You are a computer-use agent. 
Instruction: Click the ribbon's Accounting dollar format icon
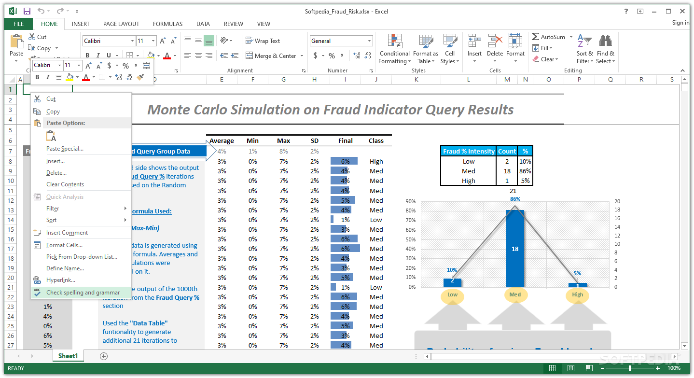click(x=316, y=56)
